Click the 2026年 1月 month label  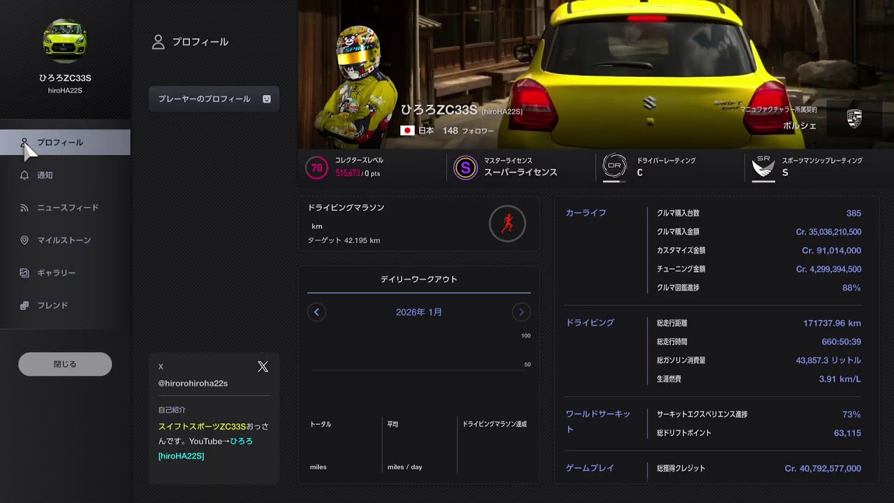click(x=419, y=312)
